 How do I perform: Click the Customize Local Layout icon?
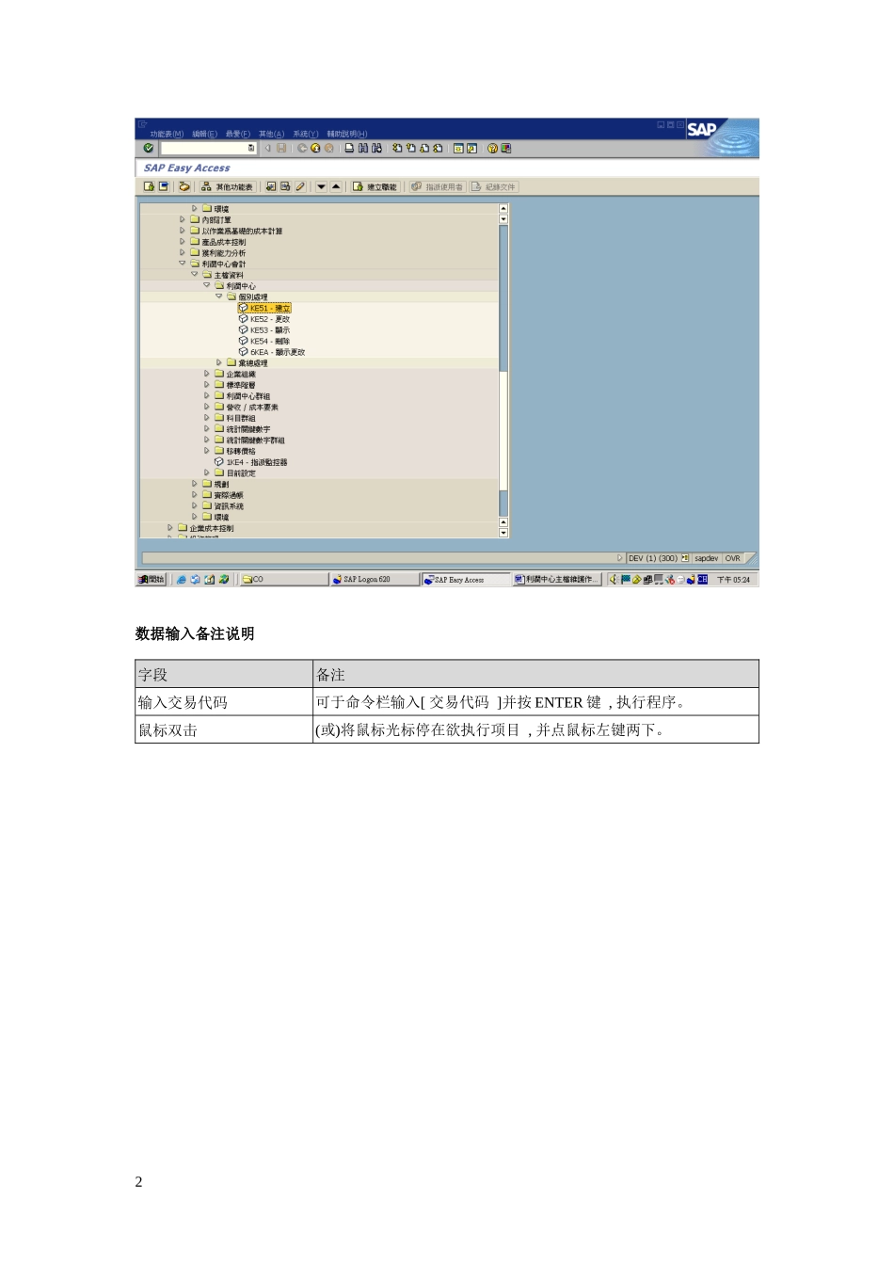pos(506,148)
